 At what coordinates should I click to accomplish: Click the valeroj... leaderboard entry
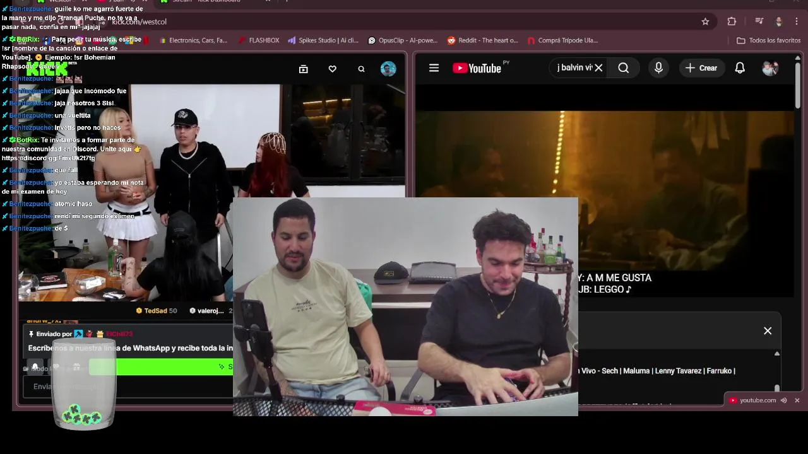210,311
